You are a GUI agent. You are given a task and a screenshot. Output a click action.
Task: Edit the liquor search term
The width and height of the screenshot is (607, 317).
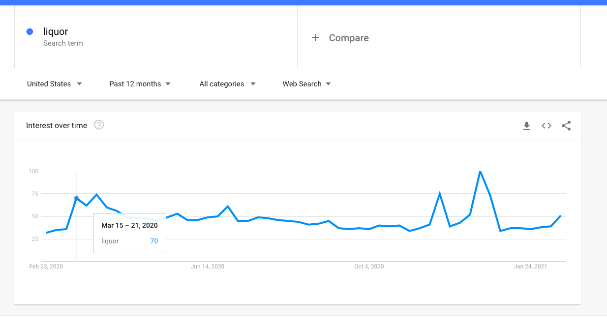[x=56, y=32]
